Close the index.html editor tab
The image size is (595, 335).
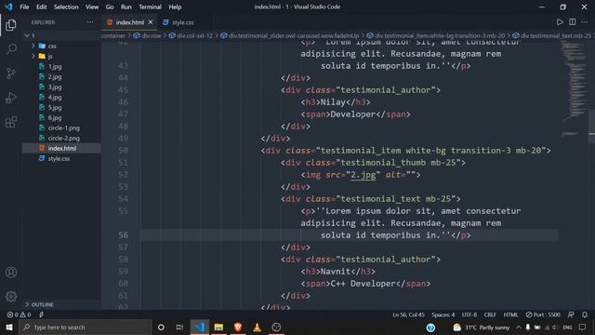[151, 22]
